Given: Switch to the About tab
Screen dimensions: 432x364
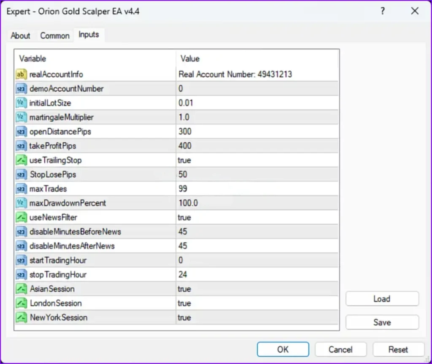Looking at the screenshot, I should 20,36.
